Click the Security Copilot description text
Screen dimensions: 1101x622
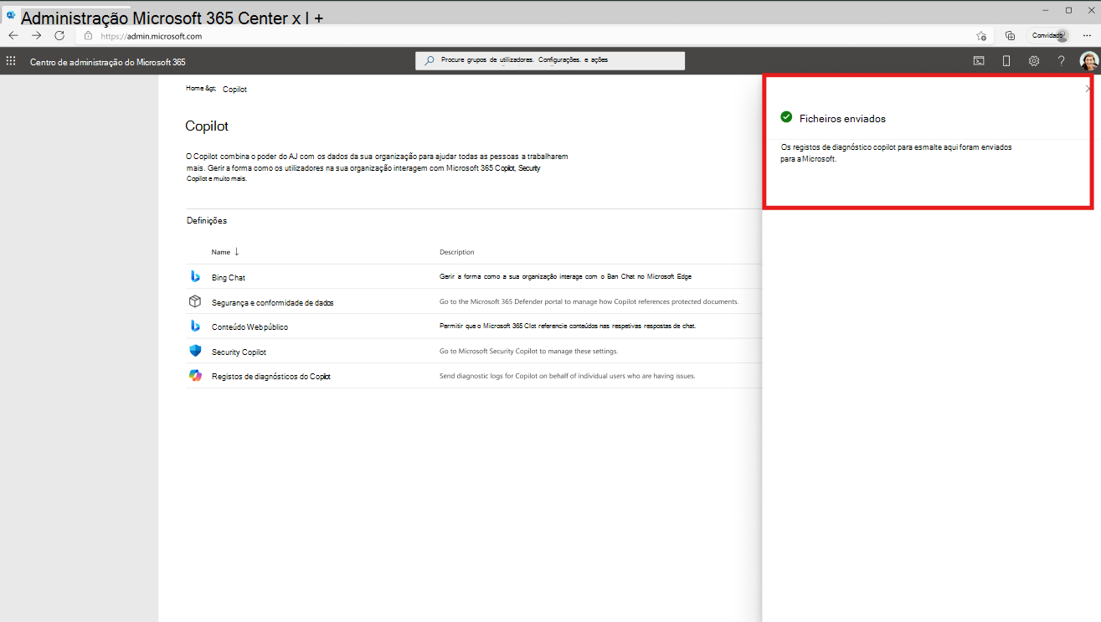[x=528, y=352]
